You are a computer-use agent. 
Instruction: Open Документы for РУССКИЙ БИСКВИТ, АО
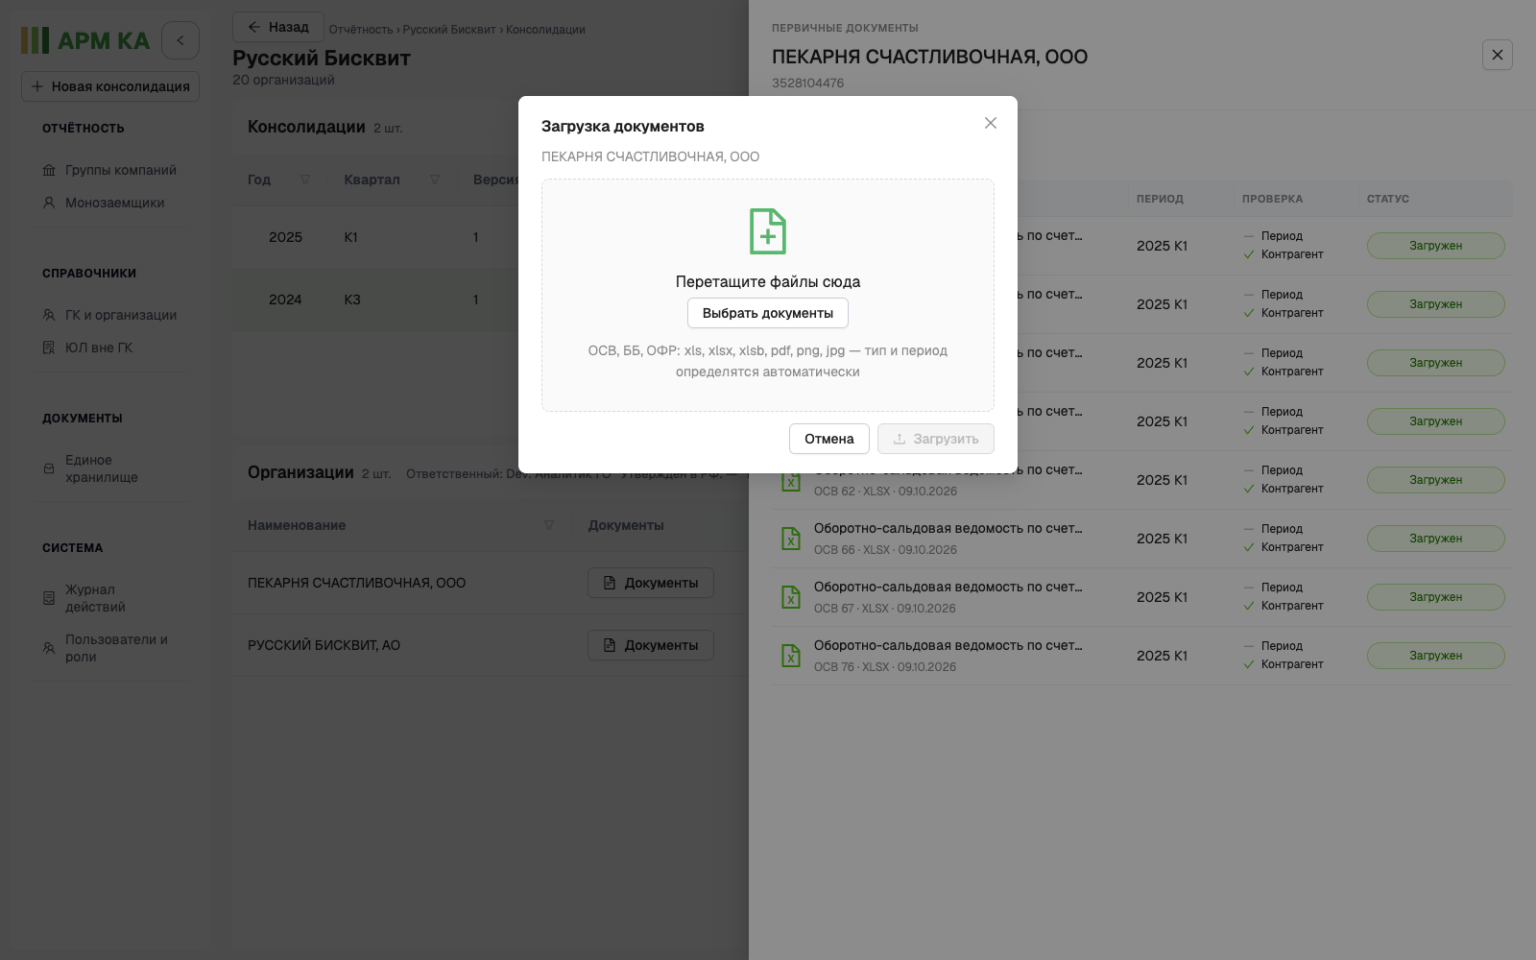click(x=651, y=645)
